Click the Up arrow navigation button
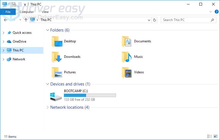Viewport: 220px width, 140px height. (x=26, y=20)
